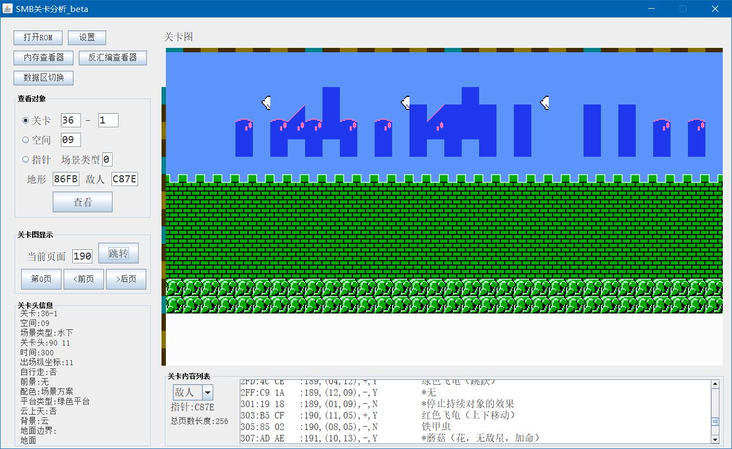Click the 场景类型 field showing 0
Screen dimensions: 732x449
107,159
